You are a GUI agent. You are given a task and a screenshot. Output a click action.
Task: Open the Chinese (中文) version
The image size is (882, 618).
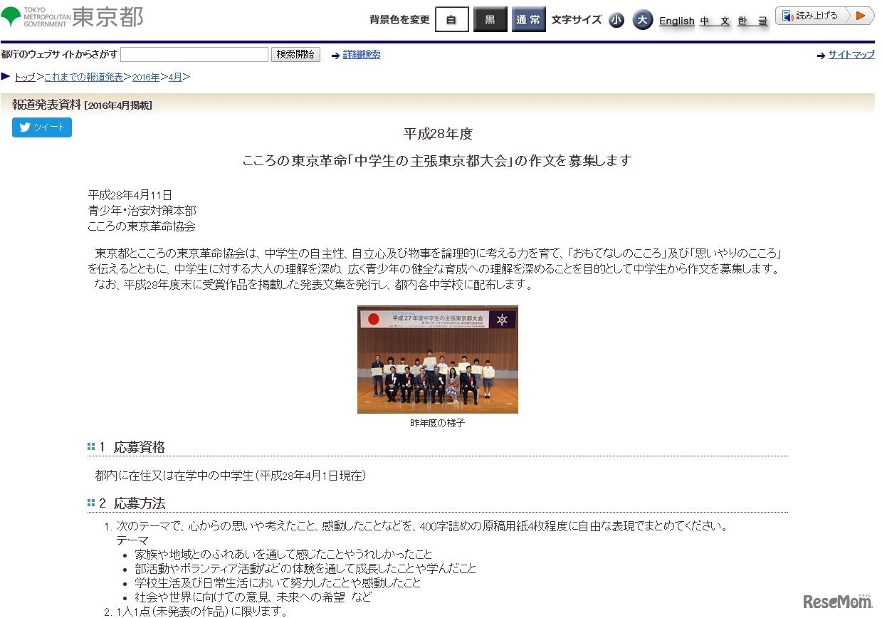tap(714, 21)
